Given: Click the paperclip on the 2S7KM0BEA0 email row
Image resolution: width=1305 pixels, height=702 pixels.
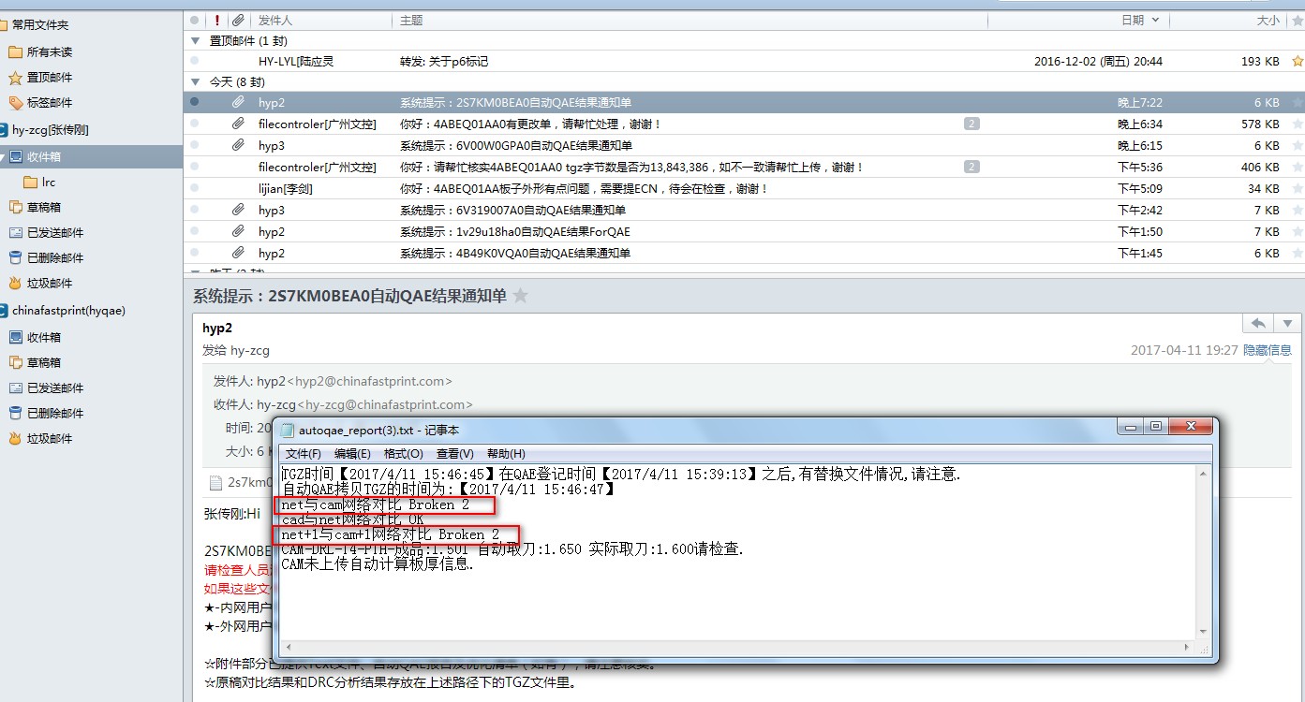Looking at the screenshot, I should pos(238,102).
